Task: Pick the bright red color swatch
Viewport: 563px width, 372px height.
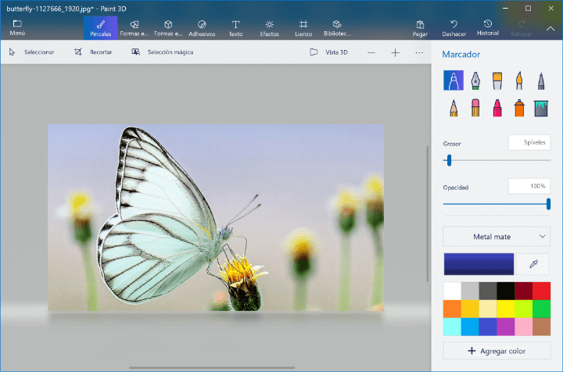Action: coord(541,291)
